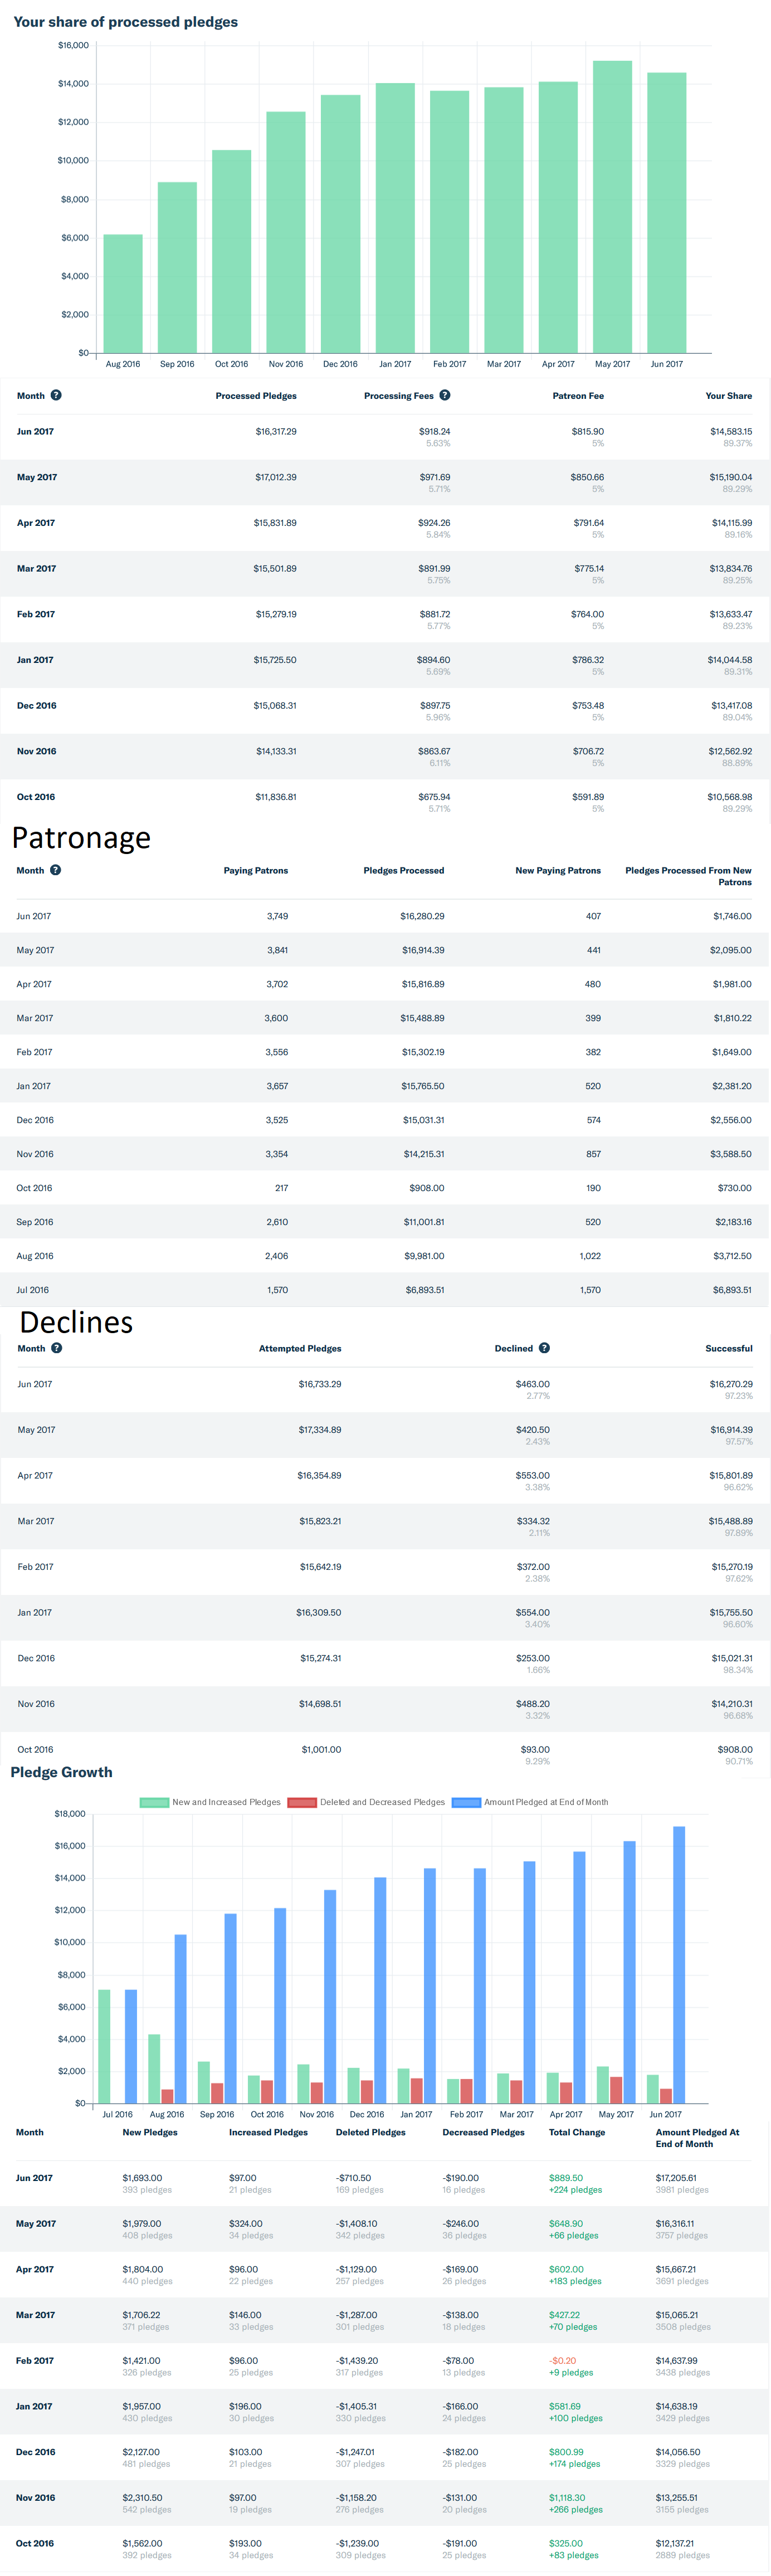
Task: Click Aug 2016 bar in processed pledges chart
Action: (123, 293)
